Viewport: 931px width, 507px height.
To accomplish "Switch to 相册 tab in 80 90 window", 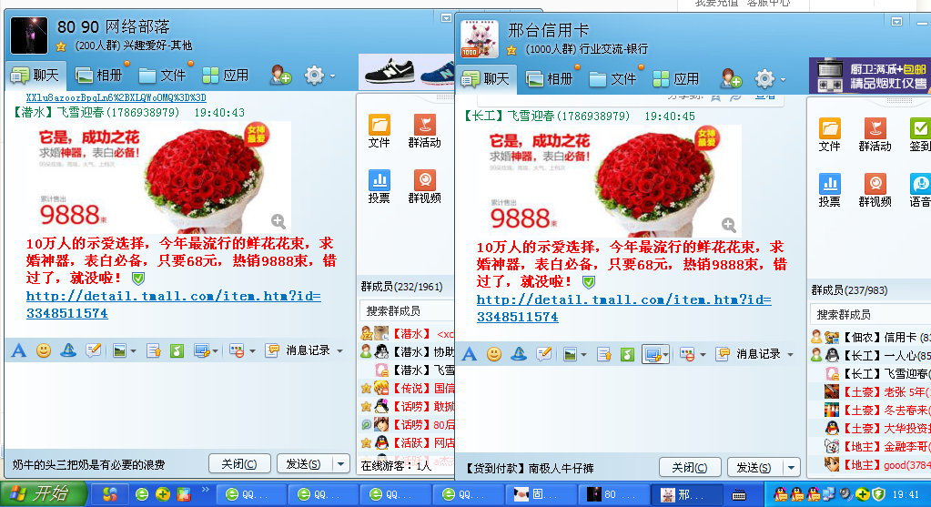I will tap(99, 76).
